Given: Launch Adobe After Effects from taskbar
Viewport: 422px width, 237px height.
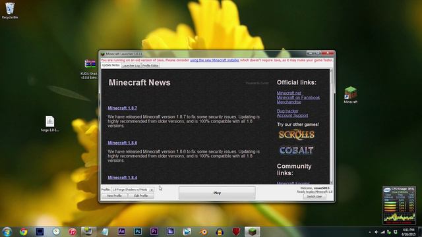Looking at the screenshot, I should click(121, 232).
